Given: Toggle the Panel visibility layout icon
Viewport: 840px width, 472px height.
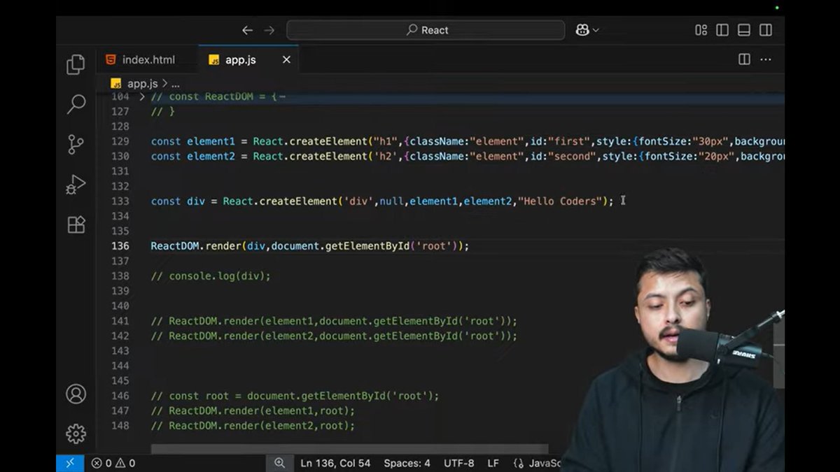Looking at the screenshot, I should pos(743,30).
